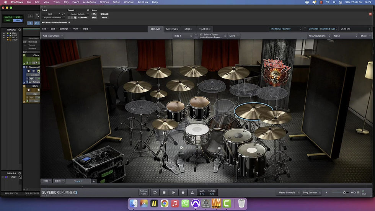Click the highlighted ride cymbal on kit
The height and width of the screenshot is (211, 375).
click(x=253, y=111)
